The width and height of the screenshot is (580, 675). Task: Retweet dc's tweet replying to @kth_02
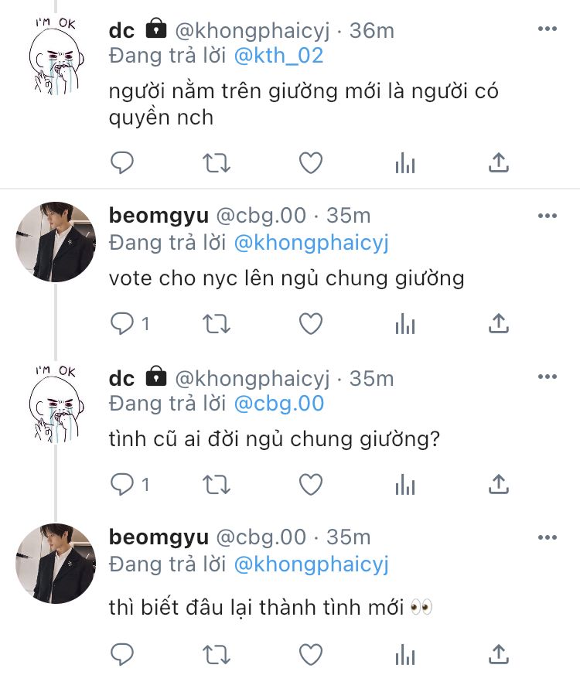(217, 163)
